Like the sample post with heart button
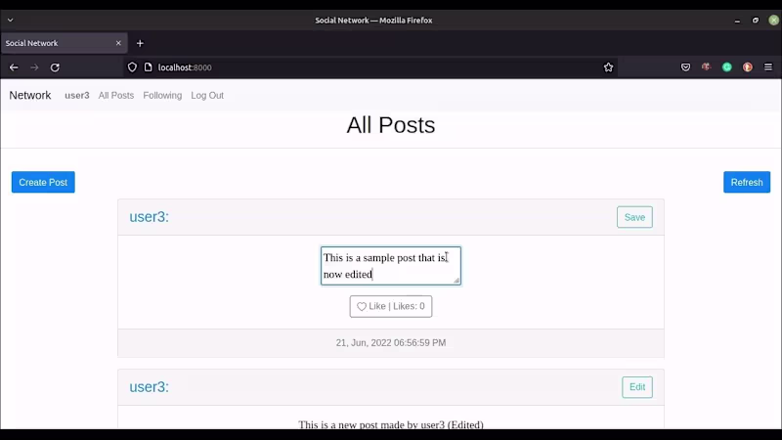Viewport: 782px width, 440px height. tap(390, 306)
